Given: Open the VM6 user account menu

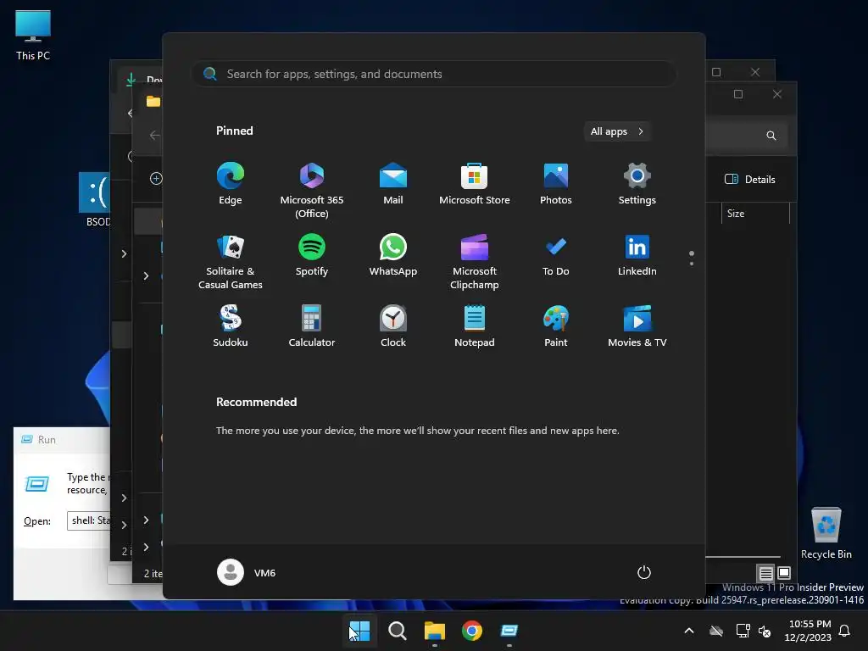Looking at the screenshot, I should tap(247, 572).
